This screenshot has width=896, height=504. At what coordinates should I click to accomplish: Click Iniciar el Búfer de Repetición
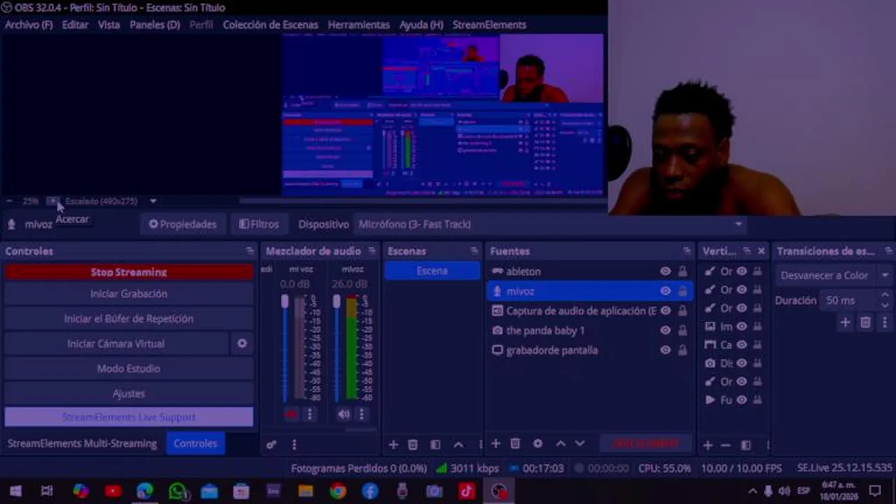point(129,318)
